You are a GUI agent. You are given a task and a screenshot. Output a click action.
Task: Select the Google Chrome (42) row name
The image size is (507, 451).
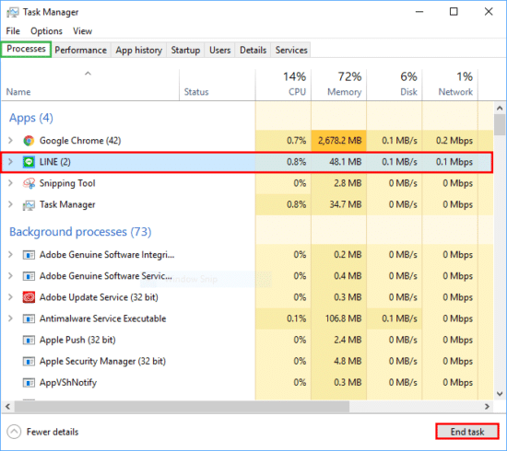(x=80, y=141)
